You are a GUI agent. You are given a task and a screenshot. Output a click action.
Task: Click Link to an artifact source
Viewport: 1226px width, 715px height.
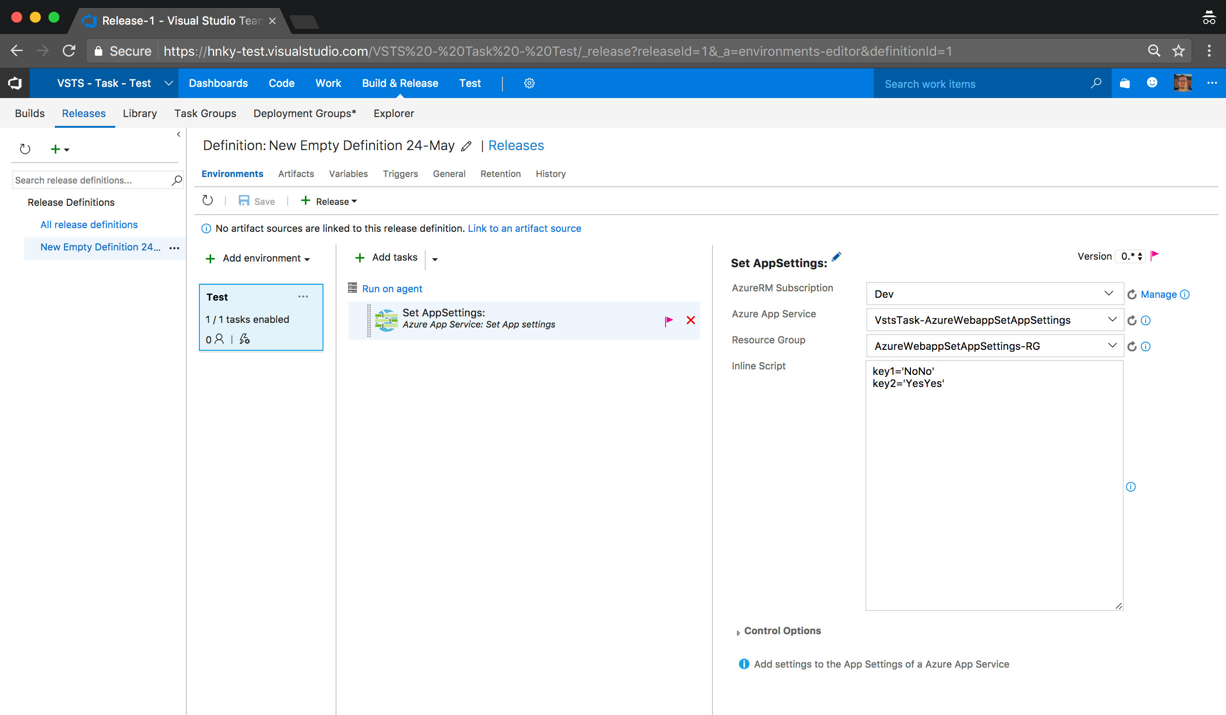524,228
